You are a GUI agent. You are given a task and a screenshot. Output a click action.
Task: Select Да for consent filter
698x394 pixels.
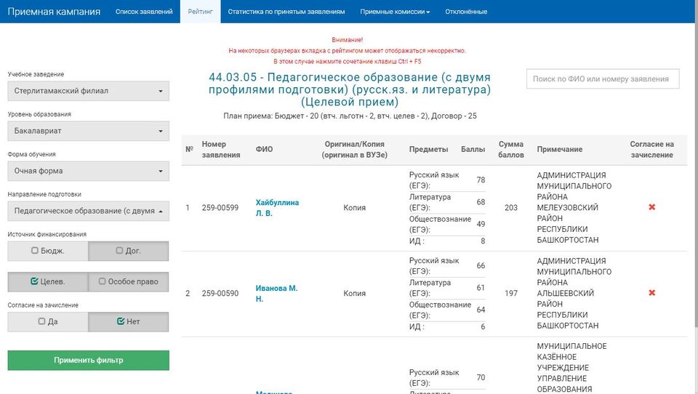coord(48,321)
